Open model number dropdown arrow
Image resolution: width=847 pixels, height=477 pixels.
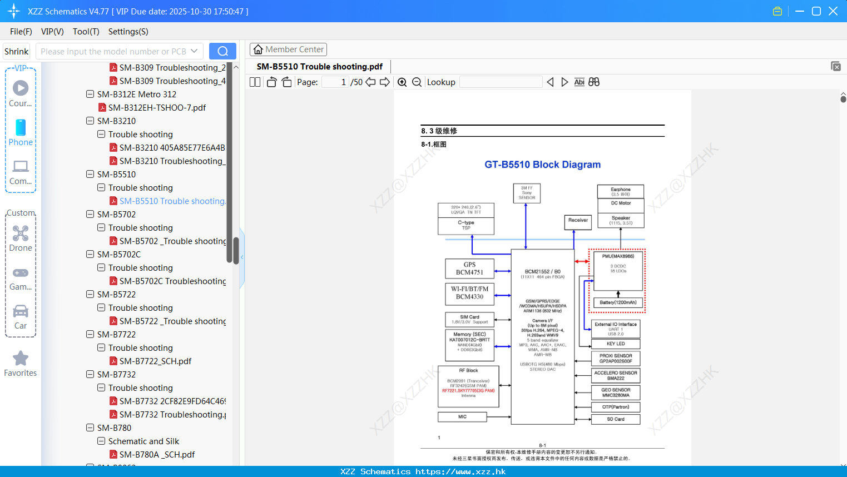[x=194, y=51]
